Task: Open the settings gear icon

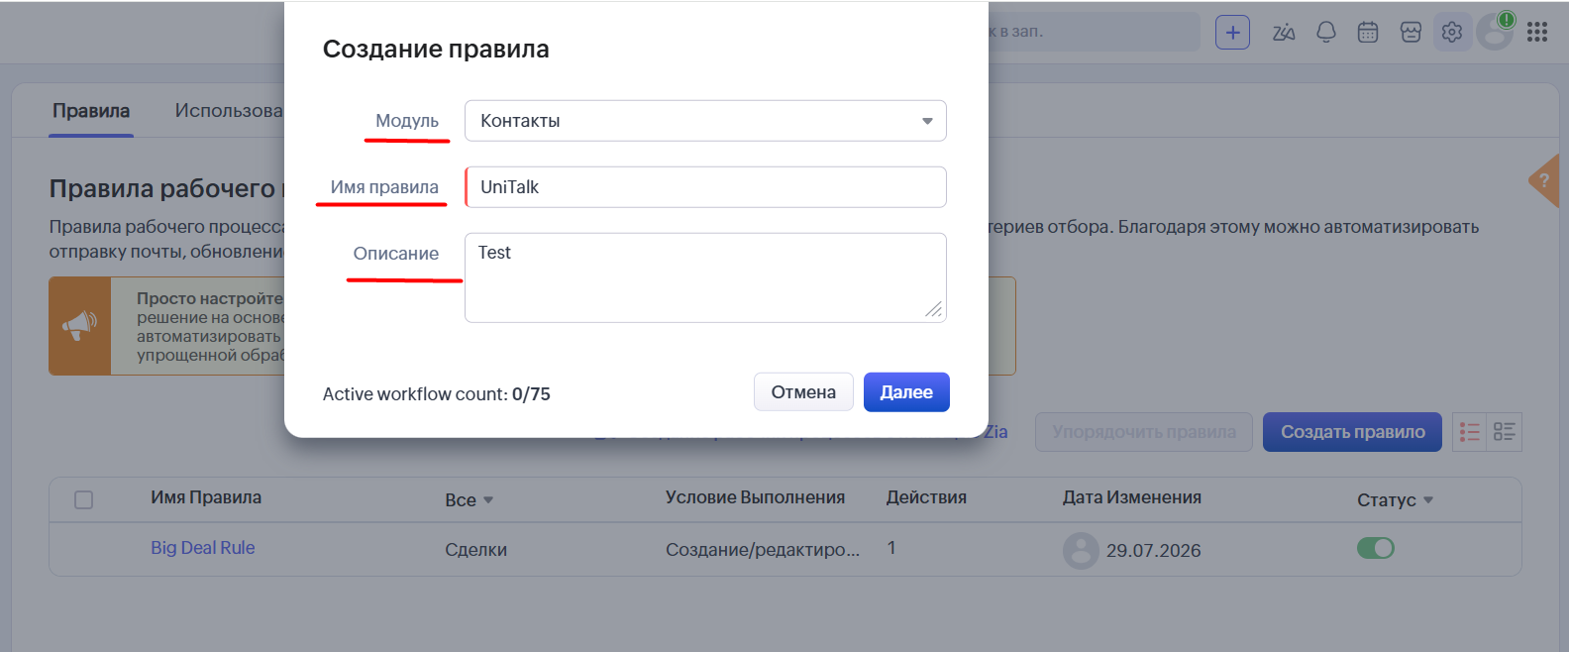Action: point(1452,33)
